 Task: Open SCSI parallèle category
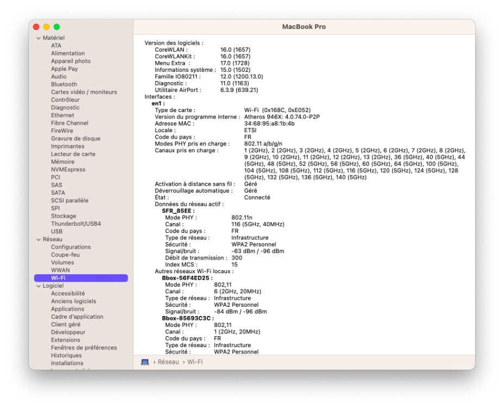coord(70,200)
